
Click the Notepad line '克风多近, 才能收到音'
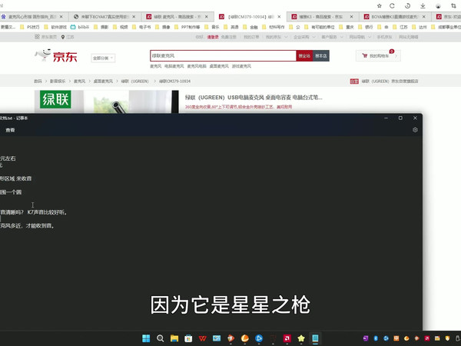27,226
